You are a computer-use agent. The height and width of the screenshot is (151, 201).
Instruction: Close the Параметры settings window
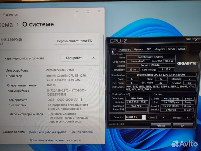(x=99, y=11)
